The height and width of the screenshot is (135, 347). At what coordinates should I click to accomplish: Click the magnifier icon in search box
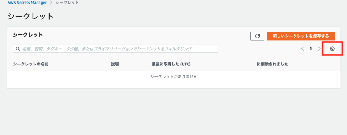[x=18, y=49]
